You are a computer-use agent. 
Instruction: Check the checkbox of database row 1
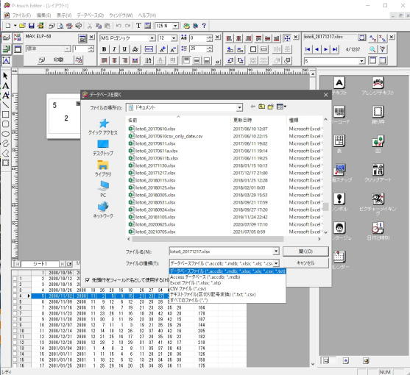click(15, 279)
